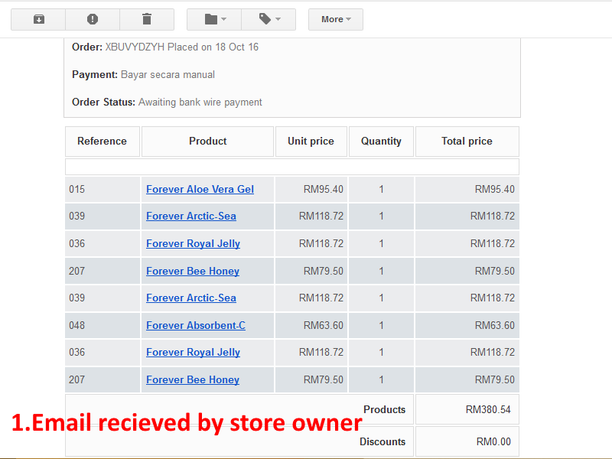Select the RM95.40 total price cell
612x459 pixels.
467,189
